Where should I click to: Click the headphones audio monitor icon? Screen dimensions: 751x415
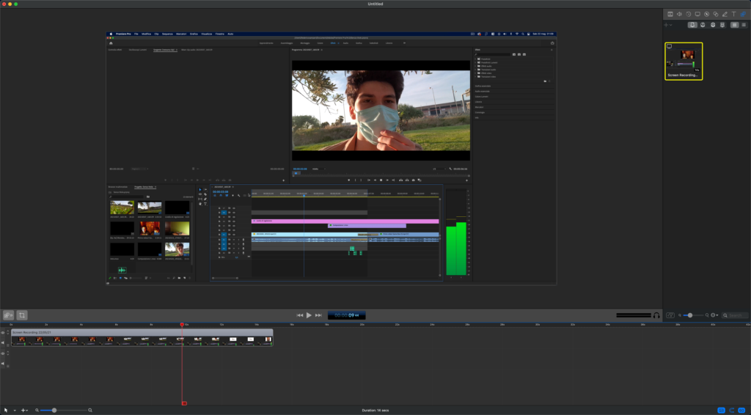(656, 315)
